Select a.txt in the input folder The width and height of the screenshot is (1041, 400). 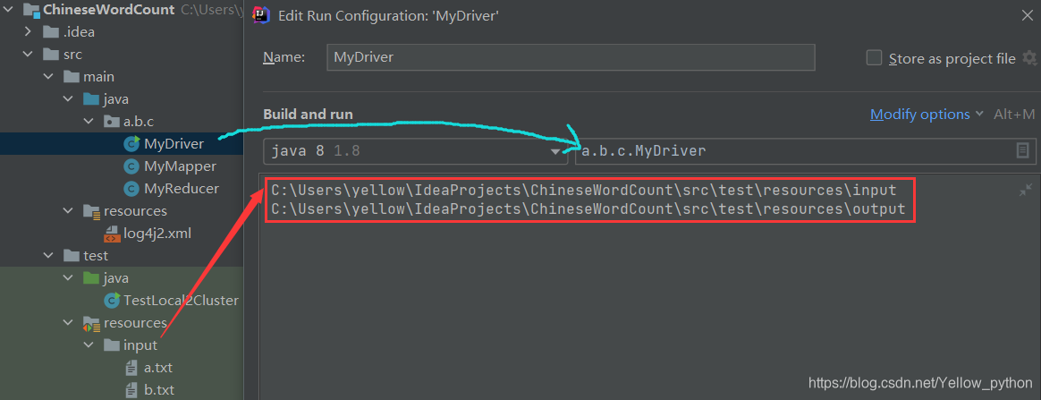coord(158,368)
